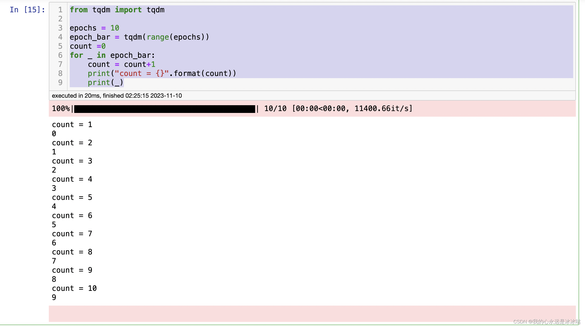Click the 'from tqdm import tqdm' code line
This screenshot has width=585, height=327.
coord(117,10)
